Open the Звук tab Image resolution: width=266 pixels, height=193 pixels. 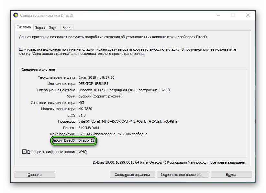[52, 28]
